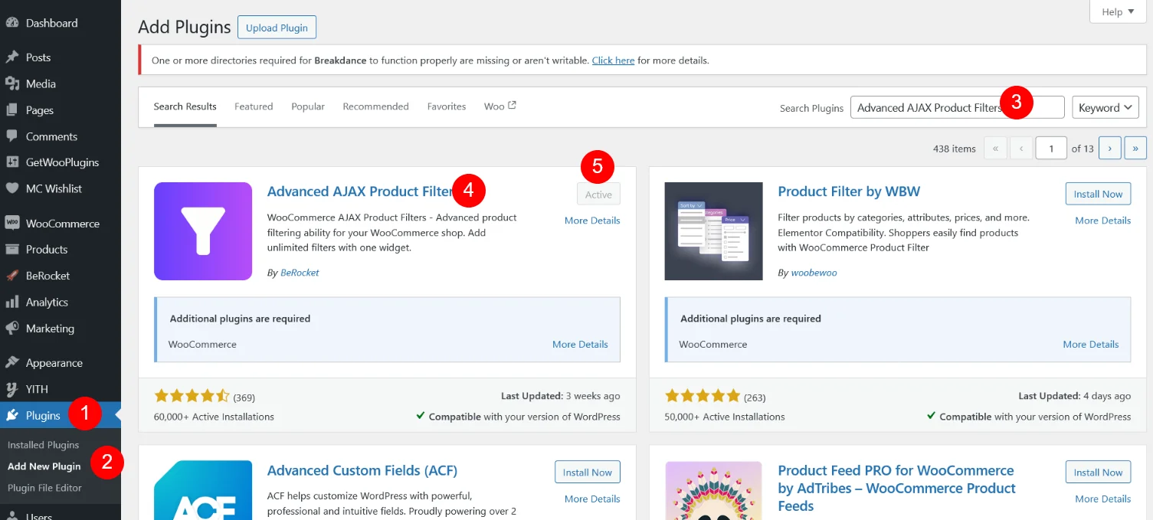Click the Comments bubble icon

(x=12, y=136)
